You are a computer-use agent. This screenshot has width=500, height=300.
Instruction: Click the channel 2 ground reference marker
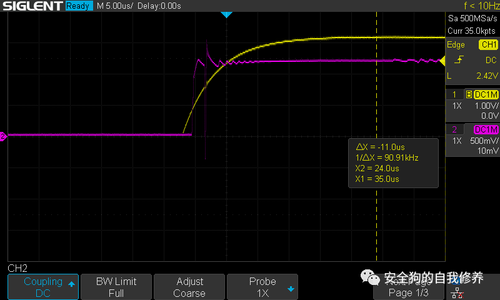point(3,136)
